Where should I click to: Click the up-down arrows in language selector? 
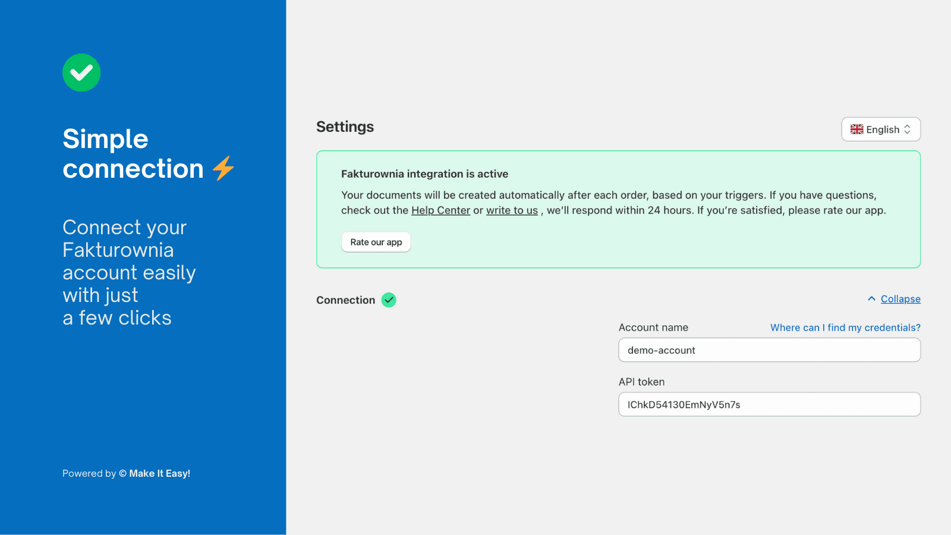(x=907, y=130)
